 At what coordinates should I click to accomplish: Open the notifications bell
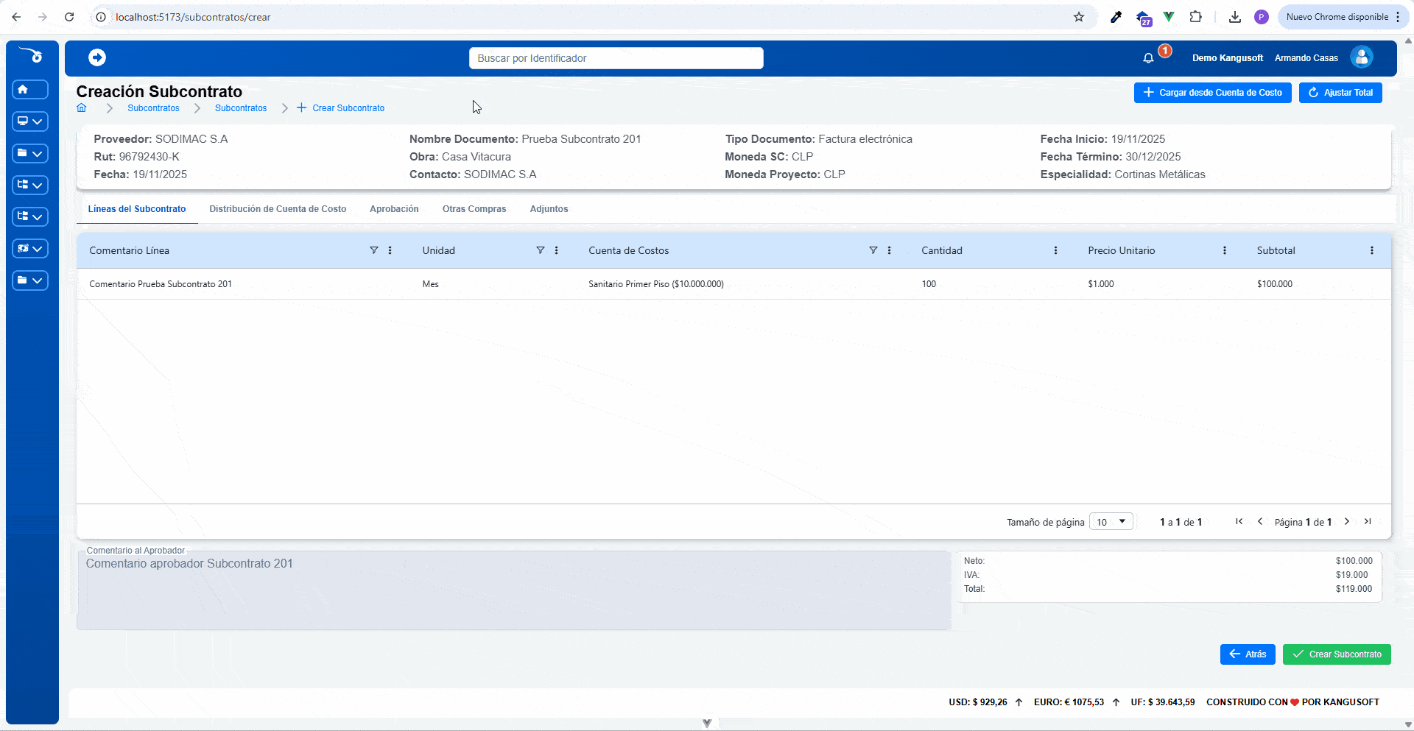pyautogui.click(x=1148, y=57)
